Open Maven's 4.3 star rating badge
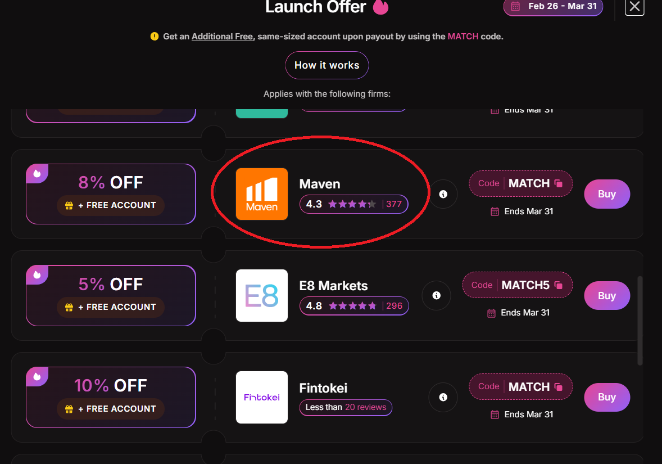The image size is (662, 464). point(353,204)
